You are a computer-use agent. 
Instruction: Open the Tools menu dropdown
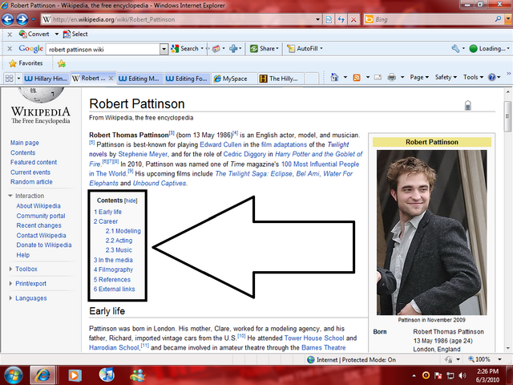[473, 77]
